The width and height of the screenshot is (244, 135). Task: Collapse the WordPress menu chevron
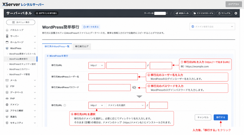coord(35,48)
